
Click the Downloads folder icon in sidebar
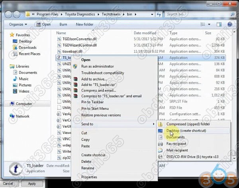(x=15, y=47)
